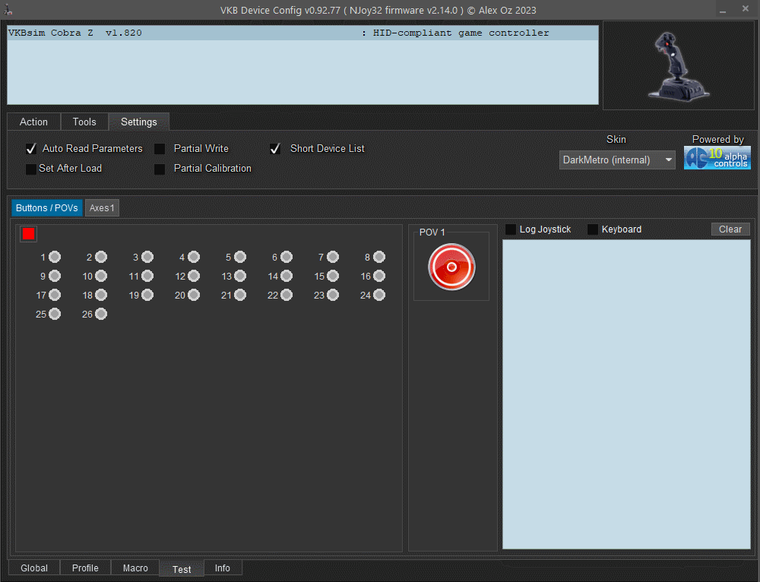Click button indicator 11

(x=147, y=277)
